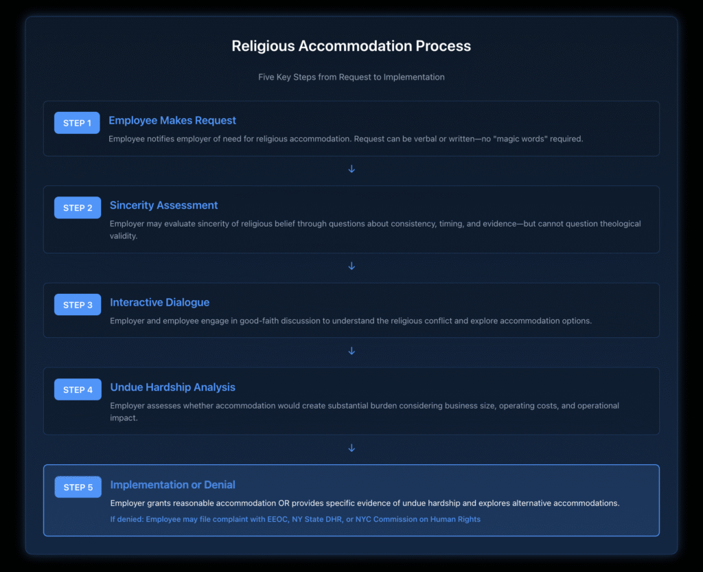Viewport: 703px width, 572px height.
Task: Open the Implementation or Denial heading
Action: (x=172, y=484)
